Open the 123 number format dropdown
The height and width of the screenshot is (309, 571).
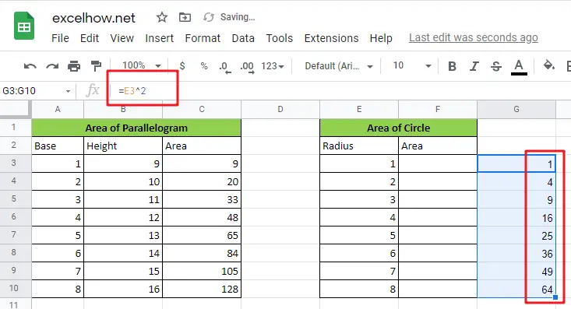point(273,66)
